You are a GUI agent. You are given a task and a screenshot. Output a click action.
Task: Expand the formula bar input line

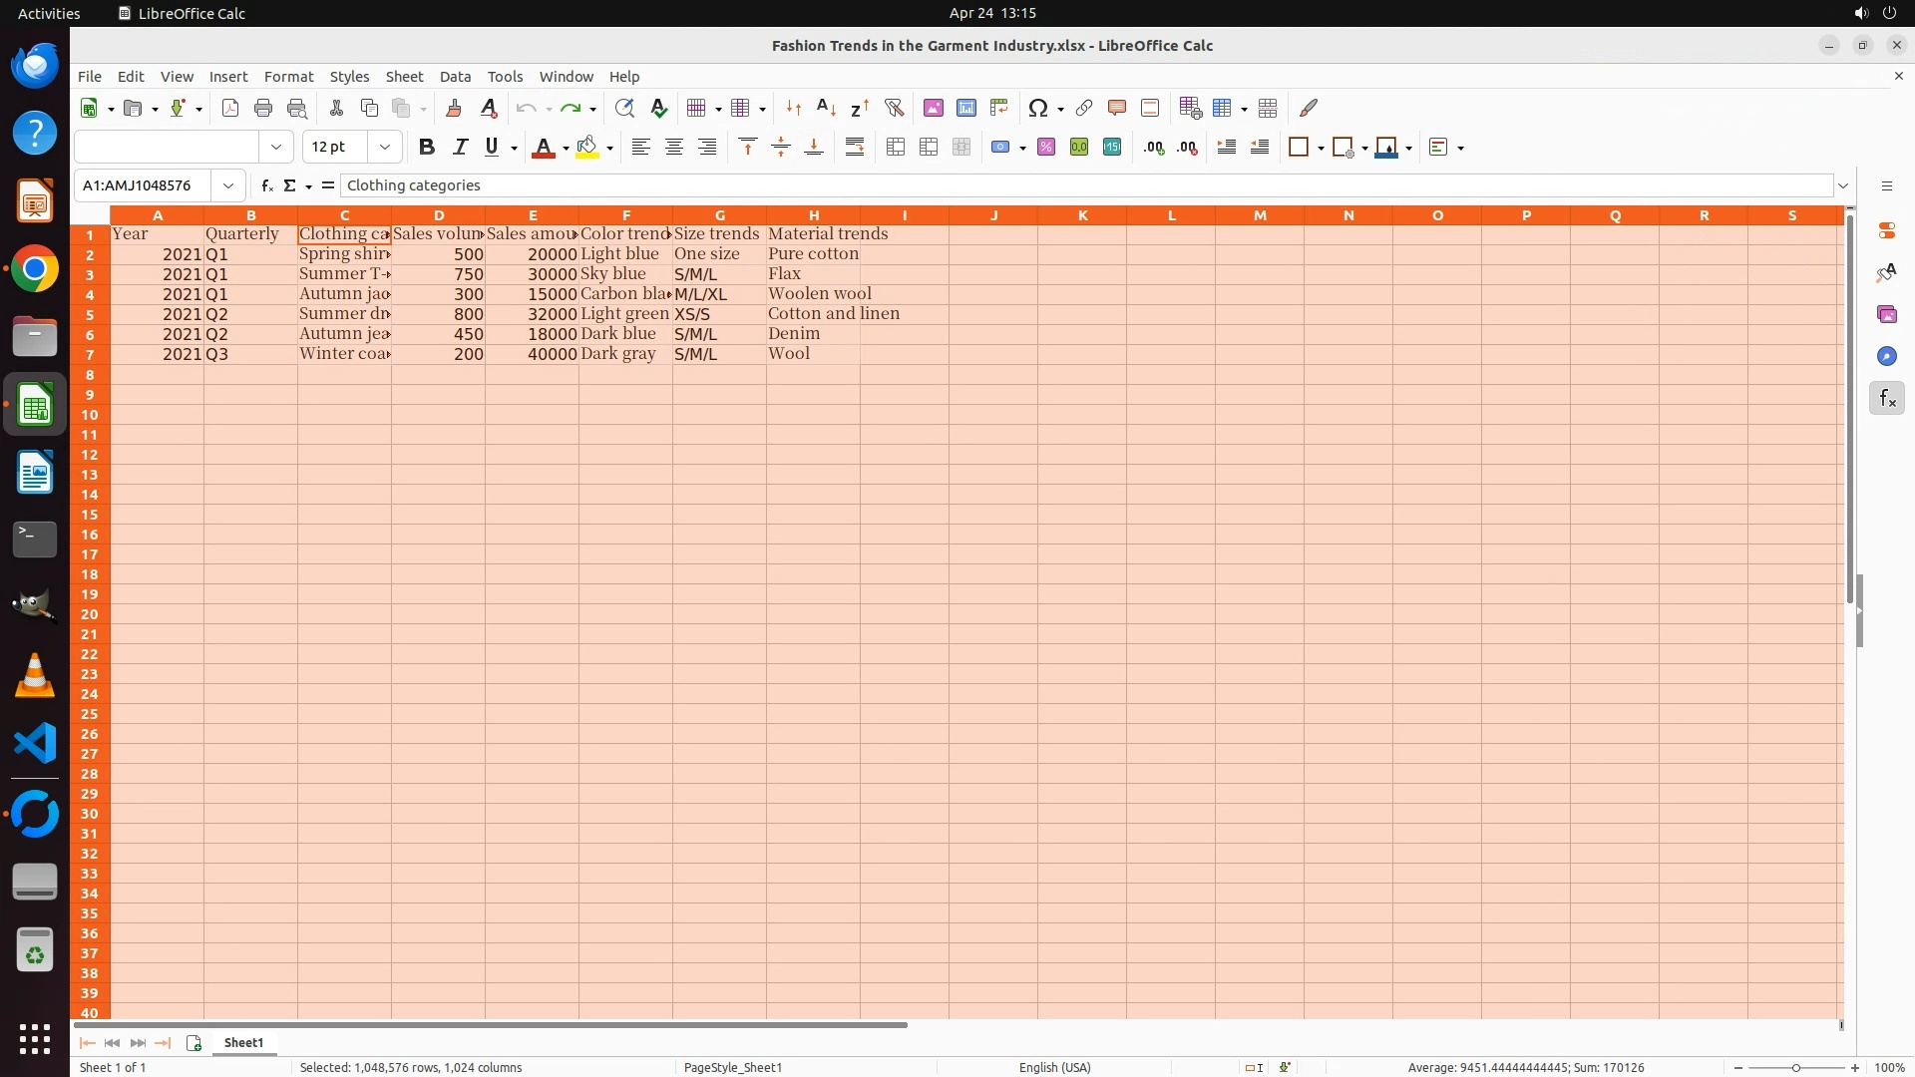(1843, 185)
